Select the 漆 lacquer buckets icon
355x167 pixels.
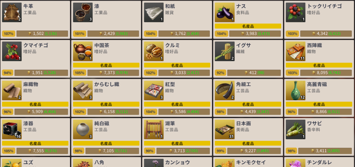coord(83,12)
